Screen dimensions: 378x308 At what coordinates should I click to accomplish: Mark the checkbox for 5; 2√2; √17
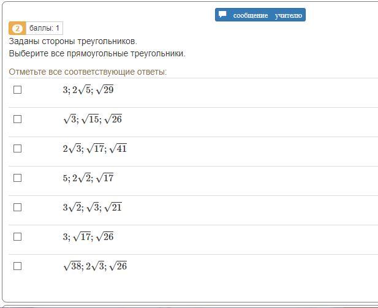click(x=17, y=178)
